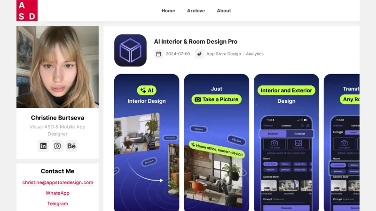Open the WhatsApp contact link

click(x=57, y=193)
